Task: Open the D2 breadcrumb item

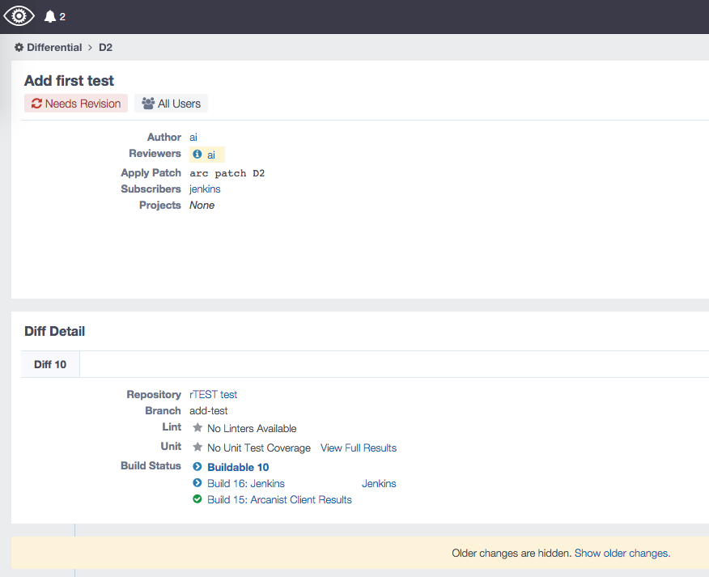Action: (105, 48)
